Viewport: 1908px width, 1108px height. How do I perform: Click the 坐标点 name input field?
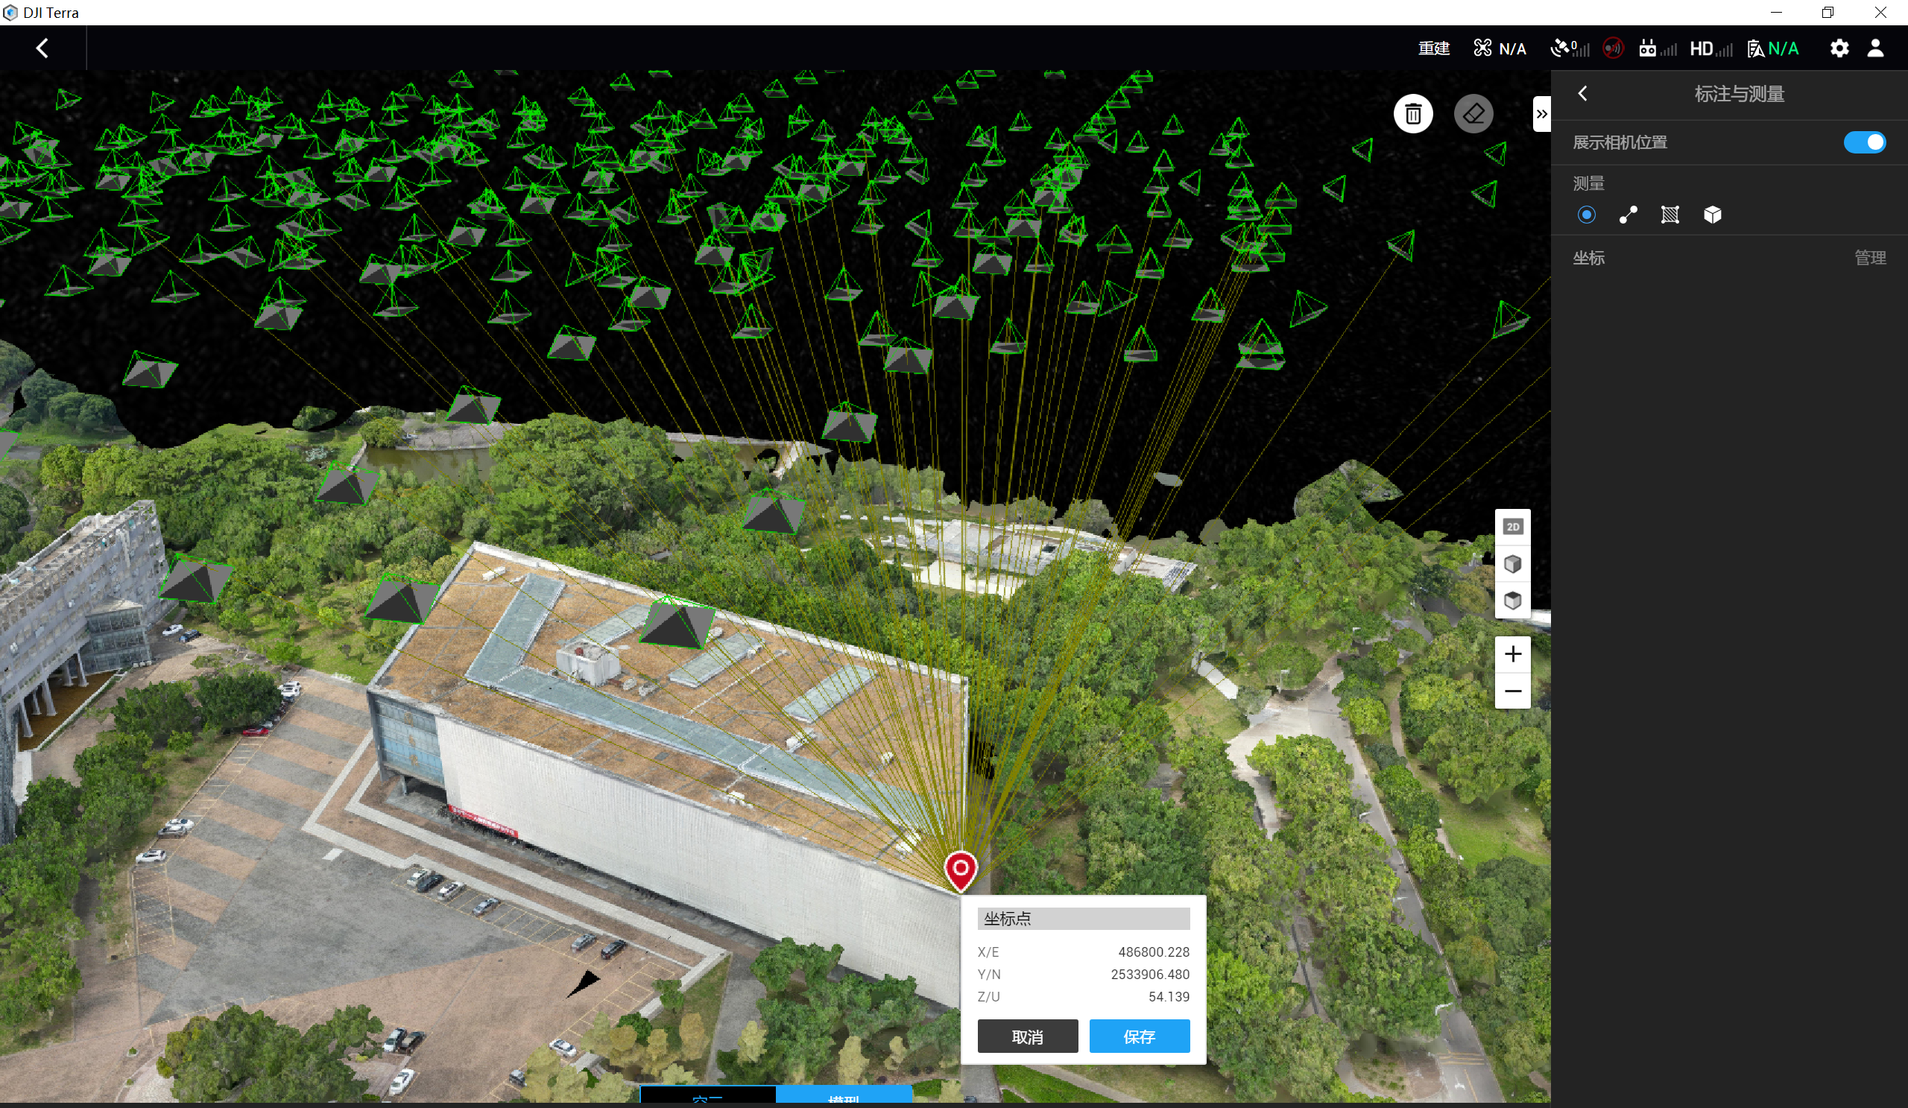pos(1083,919)
